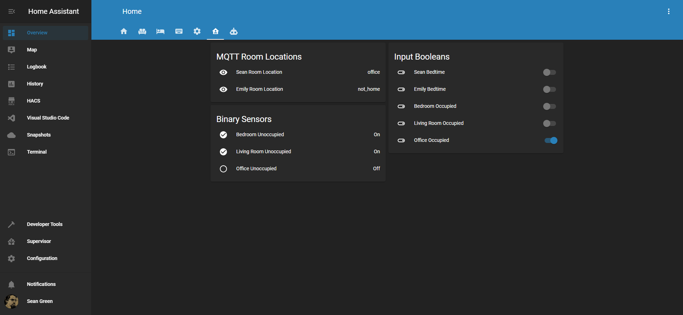Switch to the robot icon tab
This screenshot has height=315, width=683.
click(x=234, y=31)
